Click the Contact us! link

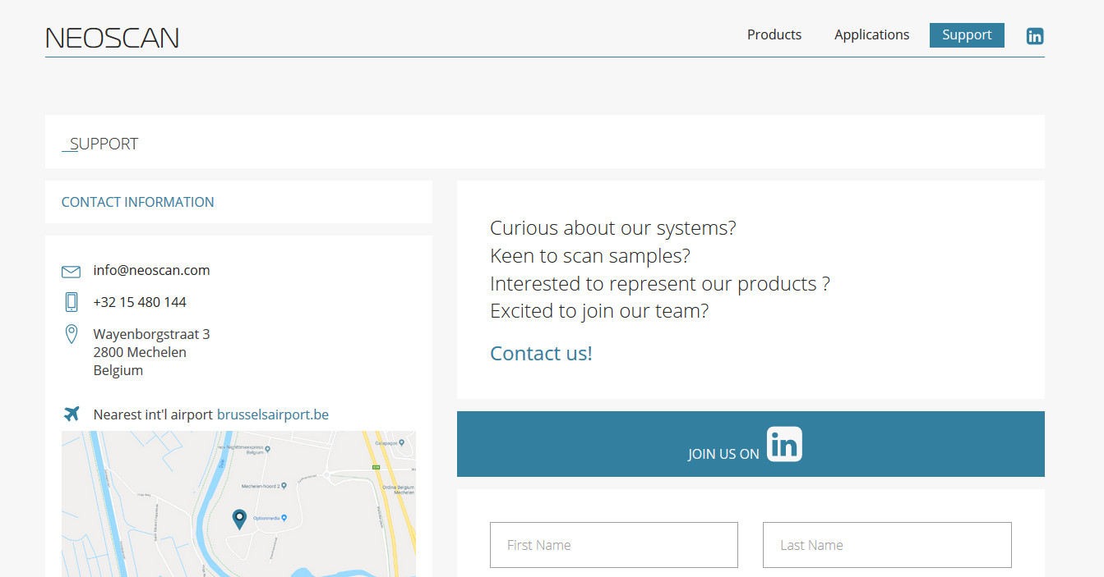[541, 354]
